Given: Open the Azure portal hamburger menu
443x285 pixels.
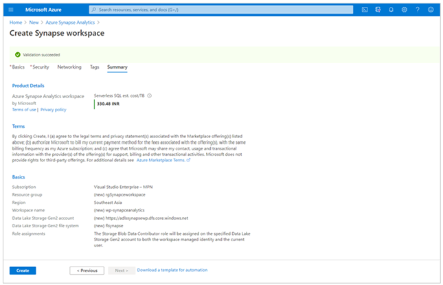Looking at the screenshot, I should pyautogui.click(x=11, y=10).
